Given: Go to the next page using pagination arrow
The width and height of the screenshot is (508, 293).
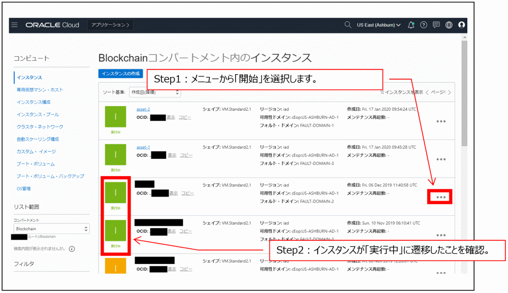Looking at the screenshot, I should coord(451,93).
